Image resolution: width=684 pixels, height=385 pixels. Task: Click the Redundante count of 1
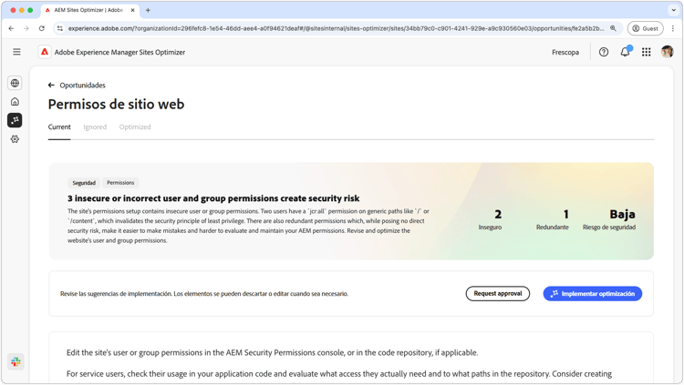tap(565, 214)
